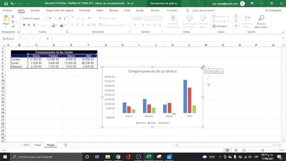Image resolution: width=286 pixels, height=161 pixels.
Task: Paste clipboard contents using Pegar
Action: click(x=6, y=21)
